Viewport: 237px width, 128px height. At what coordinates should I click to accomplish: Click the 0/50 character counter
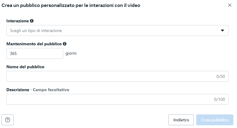(221, 76)
